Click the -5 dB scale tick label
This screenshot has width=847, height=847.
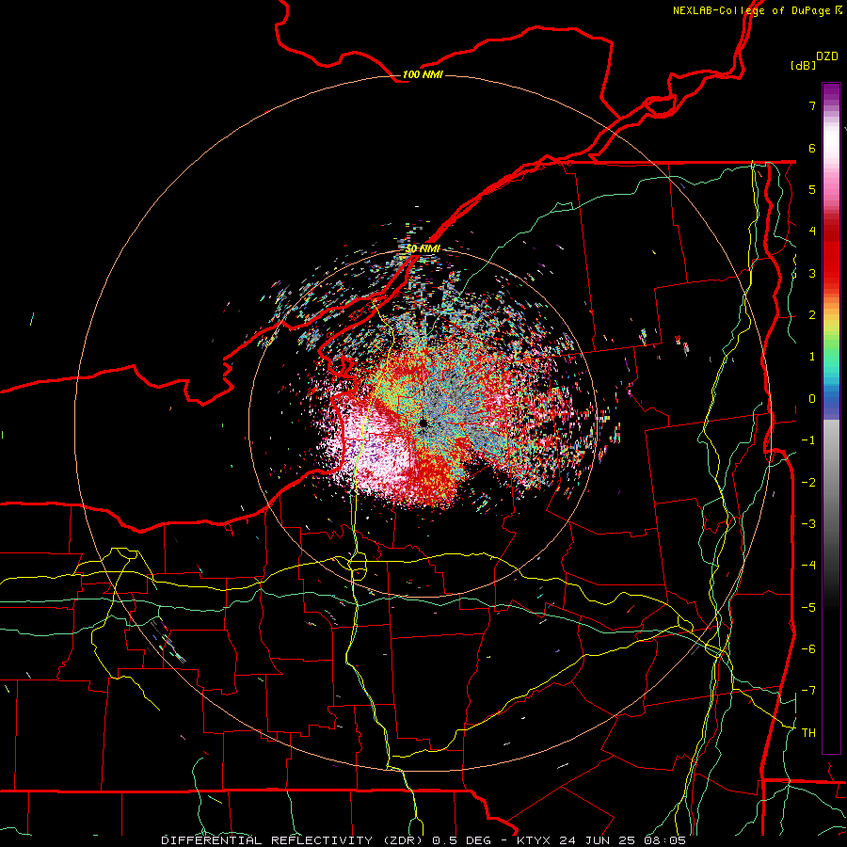click(x=808, y=608)
